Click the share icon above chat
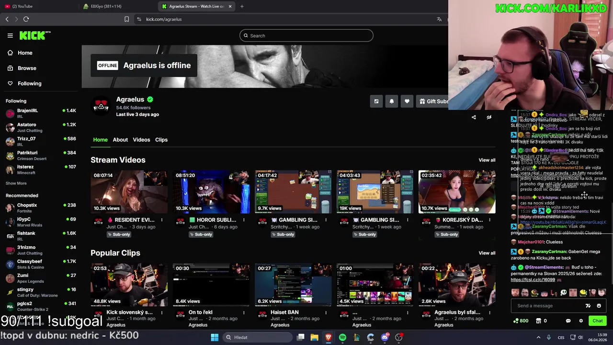 [x=474, y=117]
